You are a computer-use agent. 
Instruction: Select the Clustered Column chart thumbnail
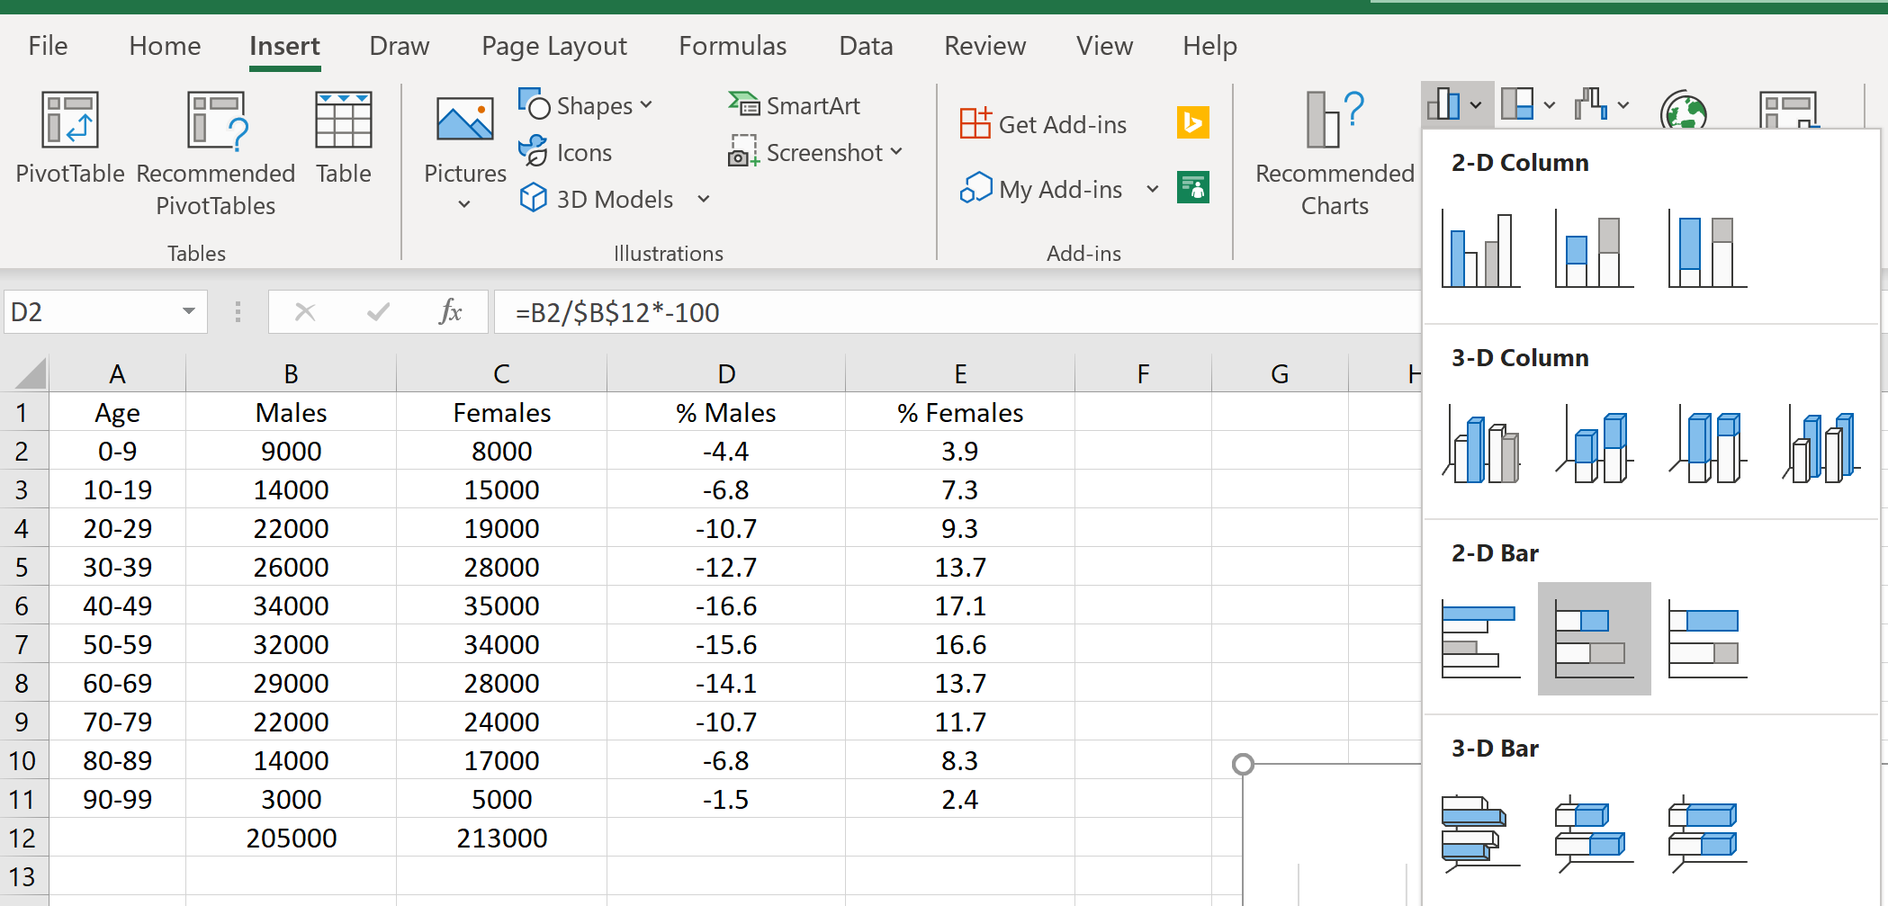1479,247
